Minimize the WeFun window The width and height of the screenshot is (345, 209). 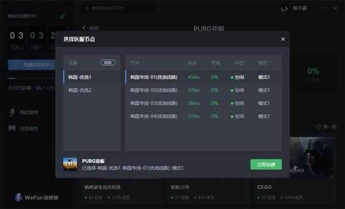coord(325,8)
